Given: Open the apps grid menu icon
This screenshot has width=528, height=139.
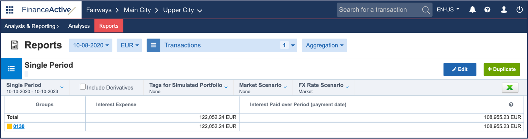Looking at the screenshot, I should tap(10, 10).
